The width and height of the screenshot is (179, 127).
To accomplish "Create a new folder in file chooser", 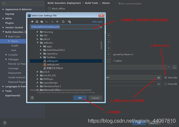I will [x=53, y=22].
